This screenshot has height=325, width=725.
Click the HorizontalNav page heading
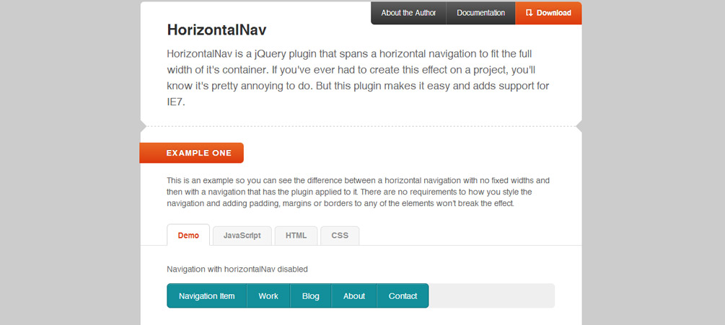[217, 30]
